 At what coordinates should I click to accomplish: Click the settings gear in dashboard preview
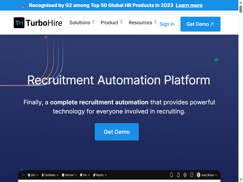click(185, 175)
